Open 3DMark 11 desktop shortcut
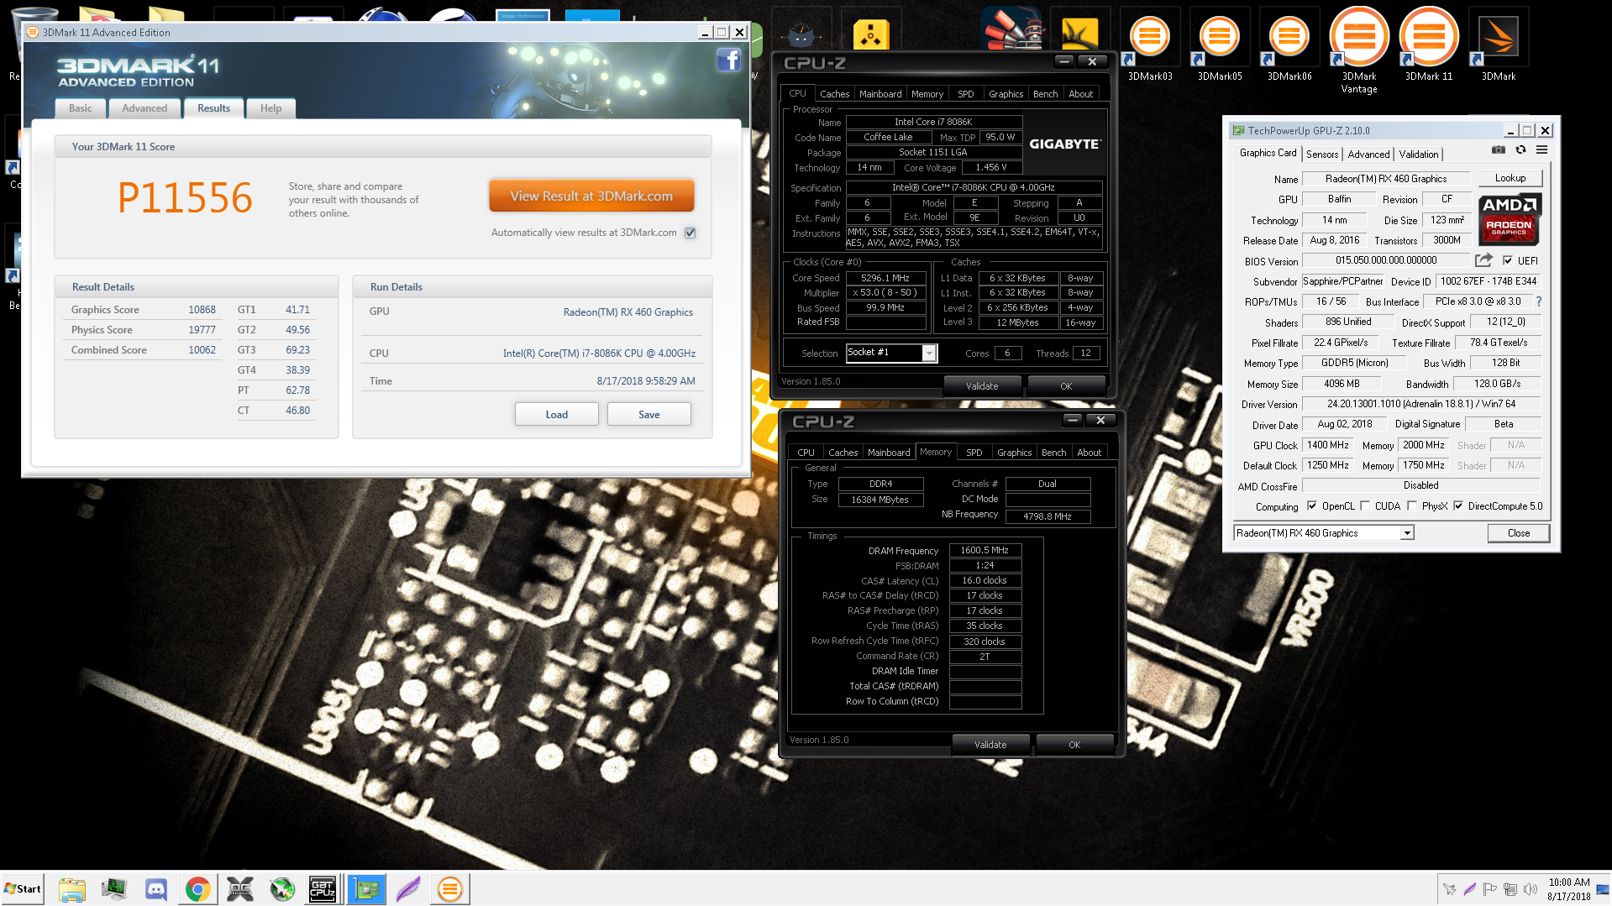This screenshot has width=1612, height=906. pos(1429,45)
